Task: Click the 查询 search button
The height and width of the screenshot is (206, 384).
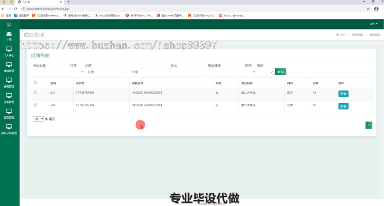Action: (x=280, y=72)
